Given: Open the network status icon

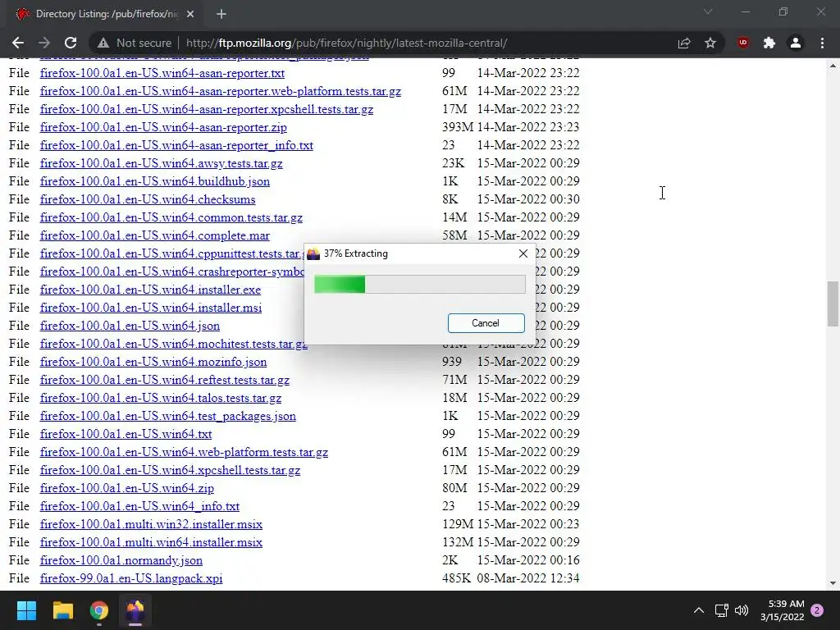Looking at the screenshot, I should click(x=721, y=610).
